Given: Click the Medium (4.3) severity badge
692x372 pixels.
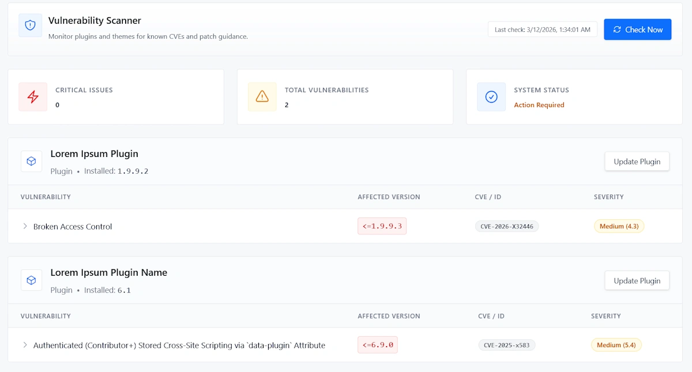Looking at the screenshot, I should pos(619,227).
